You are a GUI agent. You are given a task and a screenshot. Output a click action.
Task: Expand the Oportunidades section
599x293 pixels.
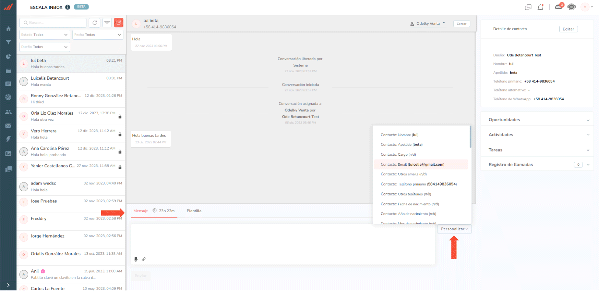pyautogui.click(x=537, y=120)
